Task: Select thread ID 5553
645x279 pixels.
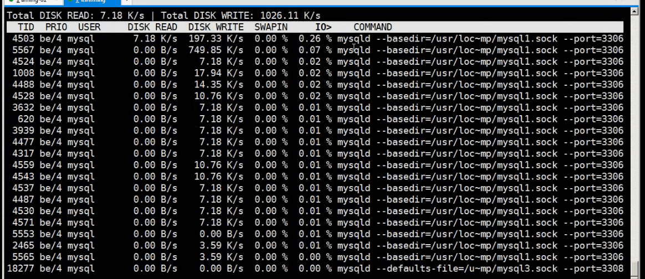Action: pyautogui.click(x=23, y=234)
